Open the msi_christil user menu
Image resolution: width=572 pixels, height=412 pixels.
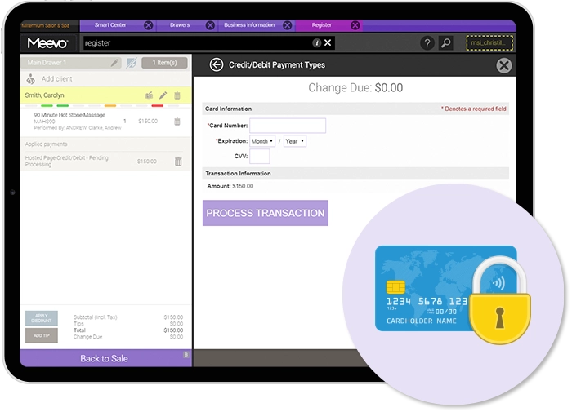489,43
